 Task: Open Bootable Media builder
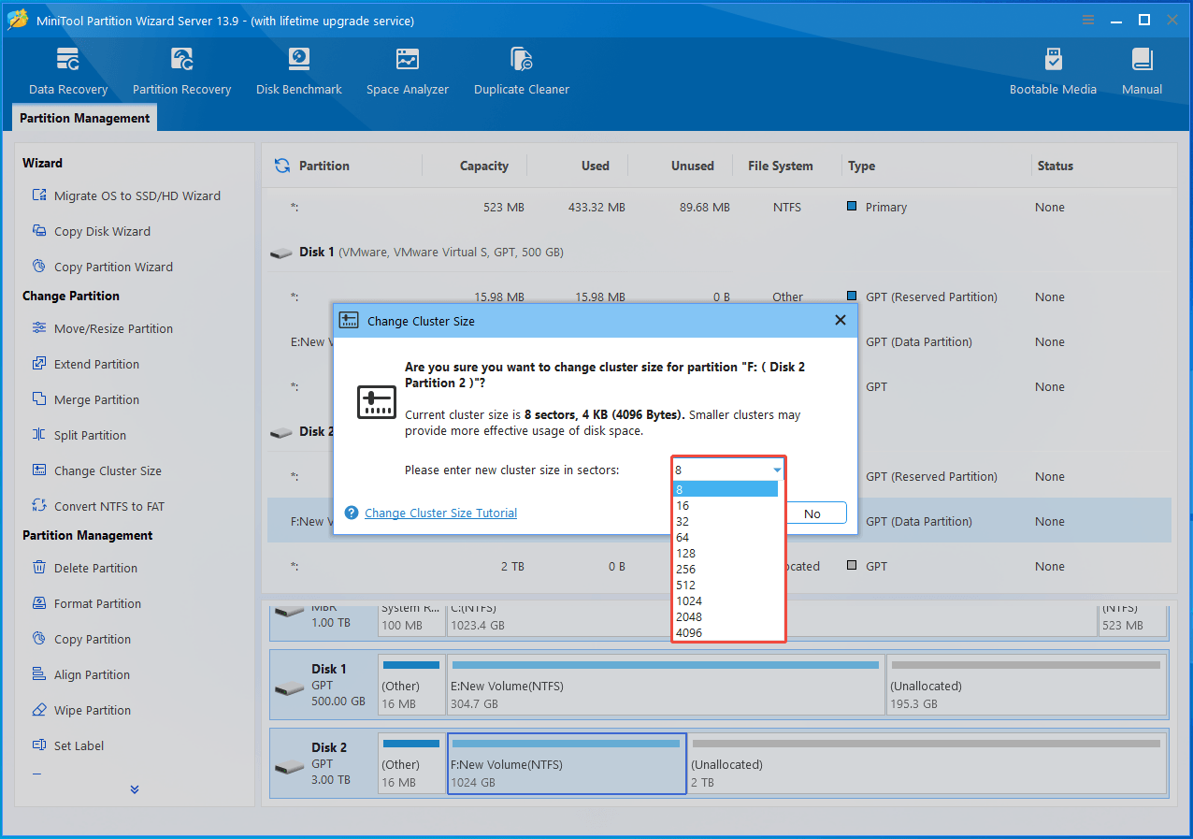[x=1053, y=72]
